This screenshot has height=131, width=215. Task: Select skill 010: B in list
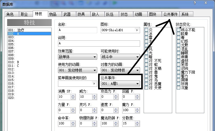tap(29, 62)
